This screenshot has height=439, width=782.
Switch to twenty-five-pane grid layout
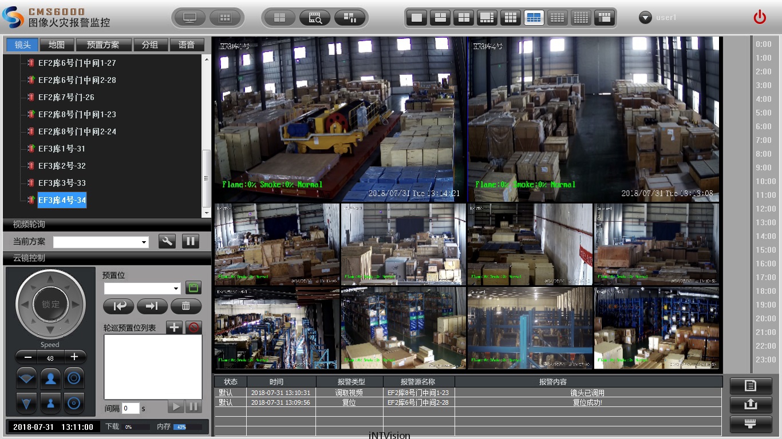pos(581,18)
